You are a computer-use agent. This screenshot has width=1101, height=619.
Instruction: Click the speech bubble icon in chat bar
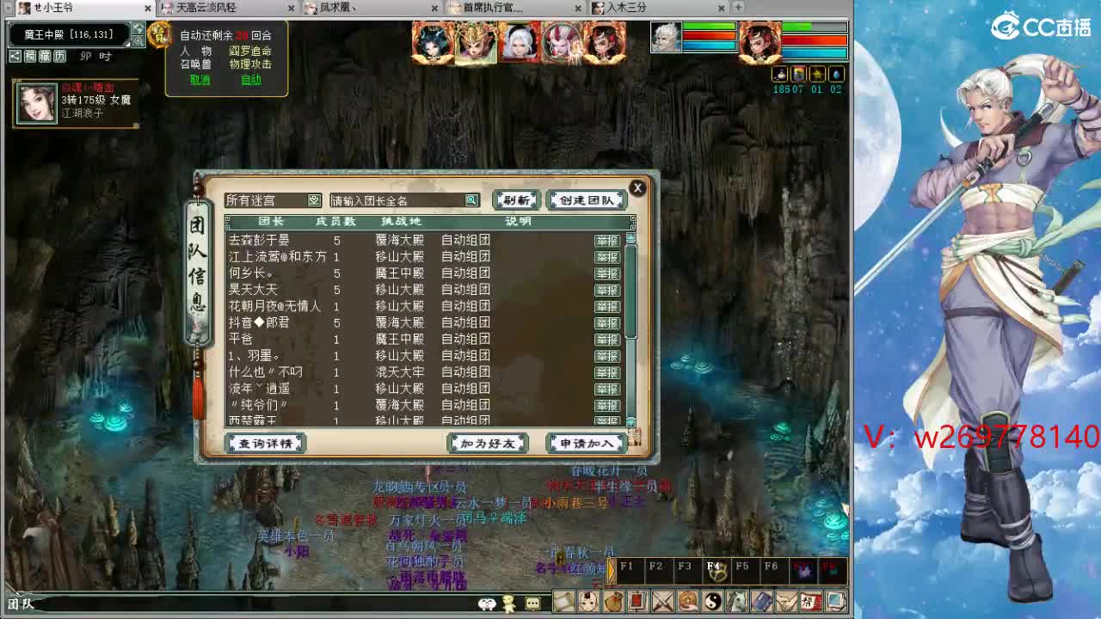(532, 604)
